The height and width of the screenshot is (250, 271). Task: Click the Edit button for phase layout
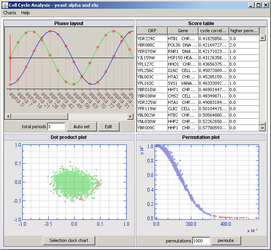pos(109,127)
